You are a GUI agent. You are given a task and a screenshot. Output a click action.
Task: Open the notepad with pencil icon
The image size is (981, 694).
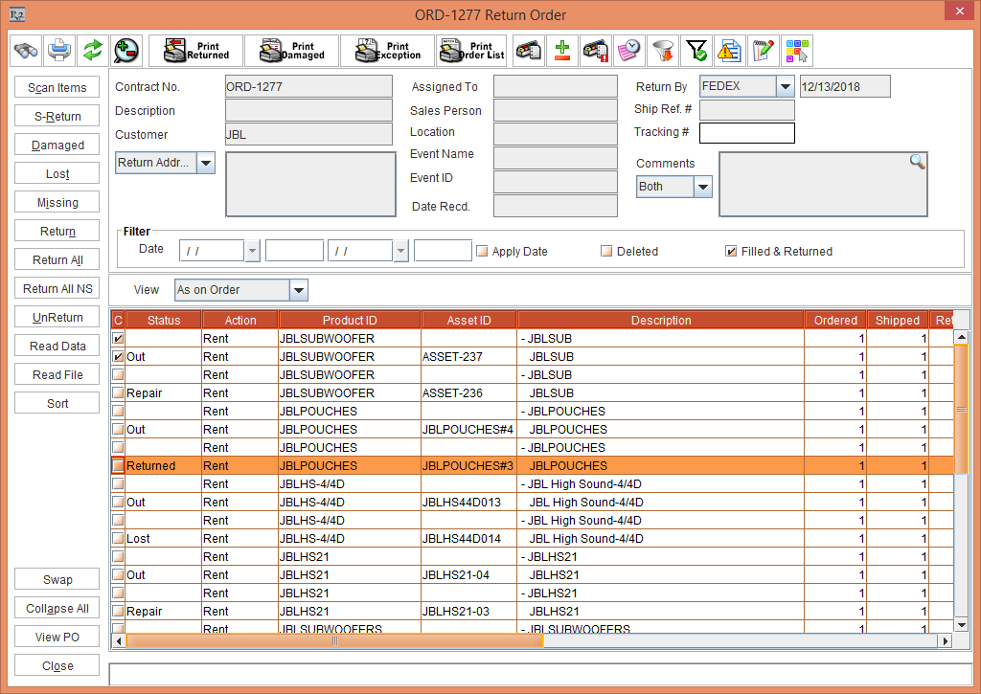(x=762, y=50)
